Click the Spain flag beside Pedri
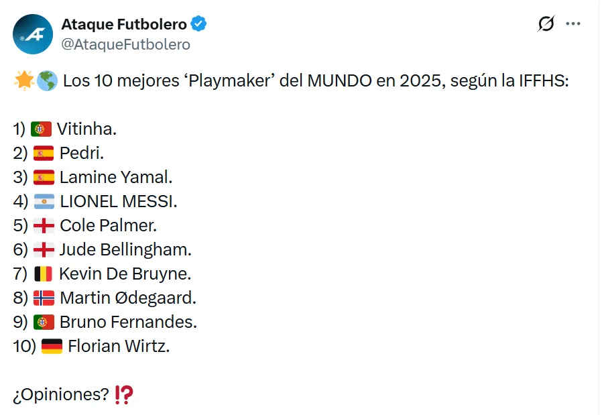 (x=44, y=154)
